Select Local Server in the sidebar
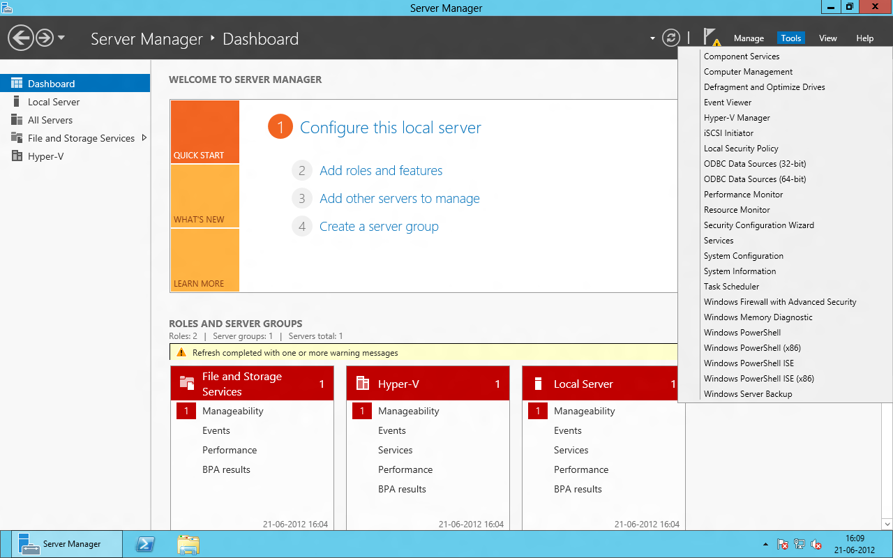 pos(75,102)
